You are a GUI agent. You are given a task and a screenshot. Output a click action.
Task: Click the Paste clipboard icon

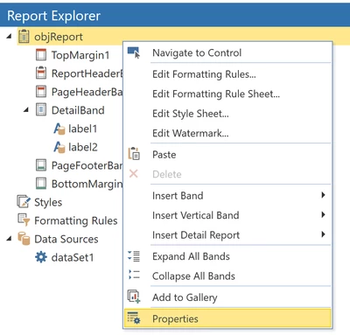click(x=134, y=154)
